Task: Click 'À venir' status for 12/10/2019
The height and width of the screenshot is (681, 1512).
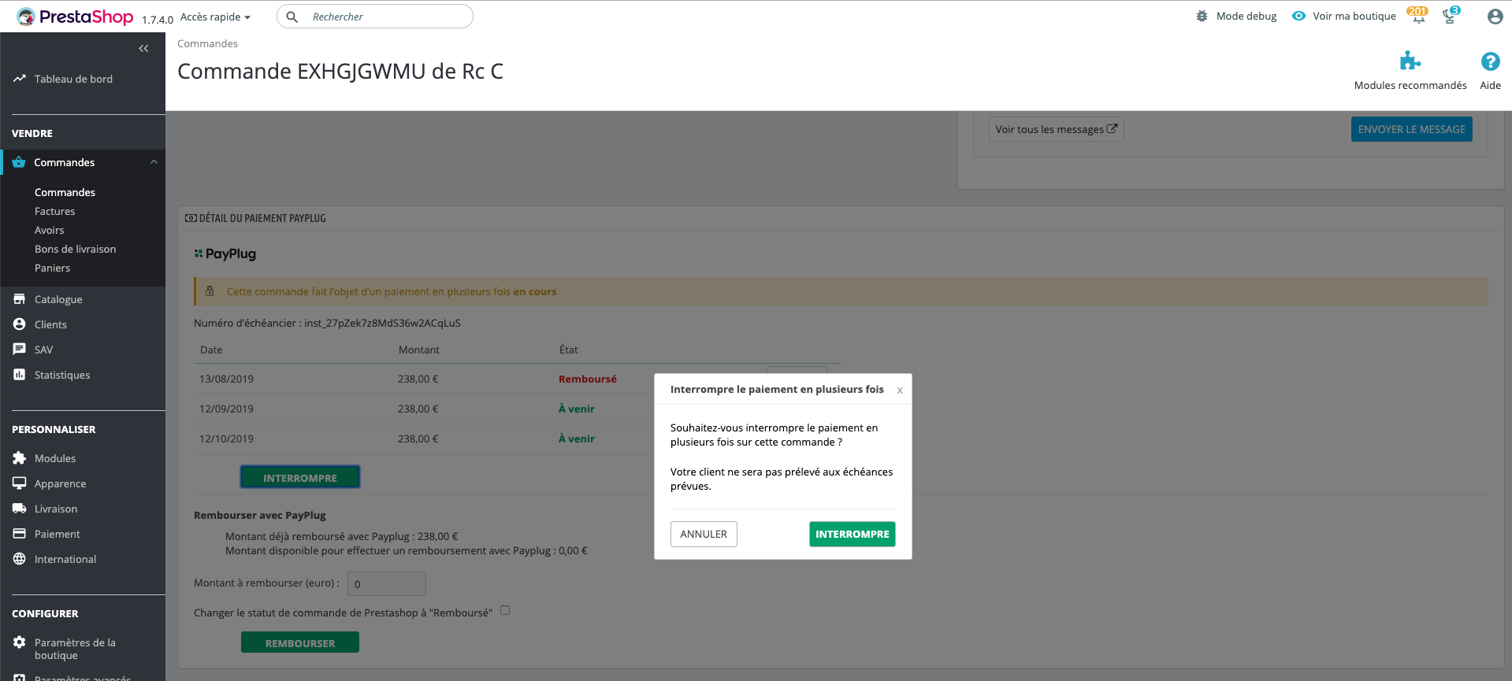Action: click(577, 439)
